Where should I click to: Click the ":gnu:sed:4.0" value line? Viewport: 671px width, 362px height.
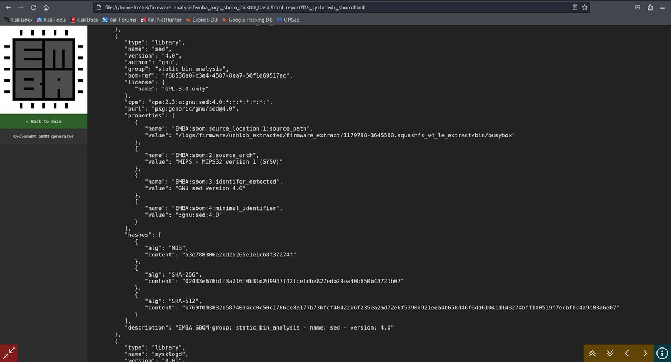(x=184, y=215)
